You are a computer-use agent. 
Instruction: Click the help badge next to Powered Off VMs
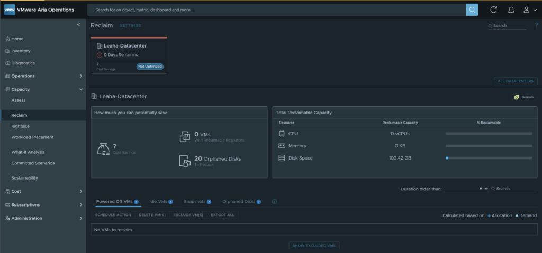pos(136,202)
